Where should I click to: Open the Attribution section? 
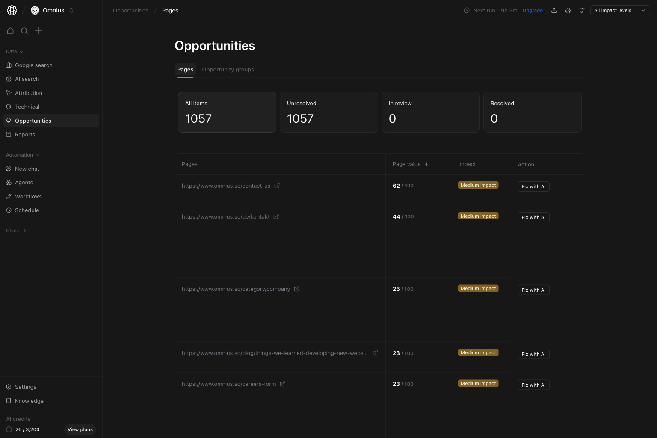[x=28, y=93]
